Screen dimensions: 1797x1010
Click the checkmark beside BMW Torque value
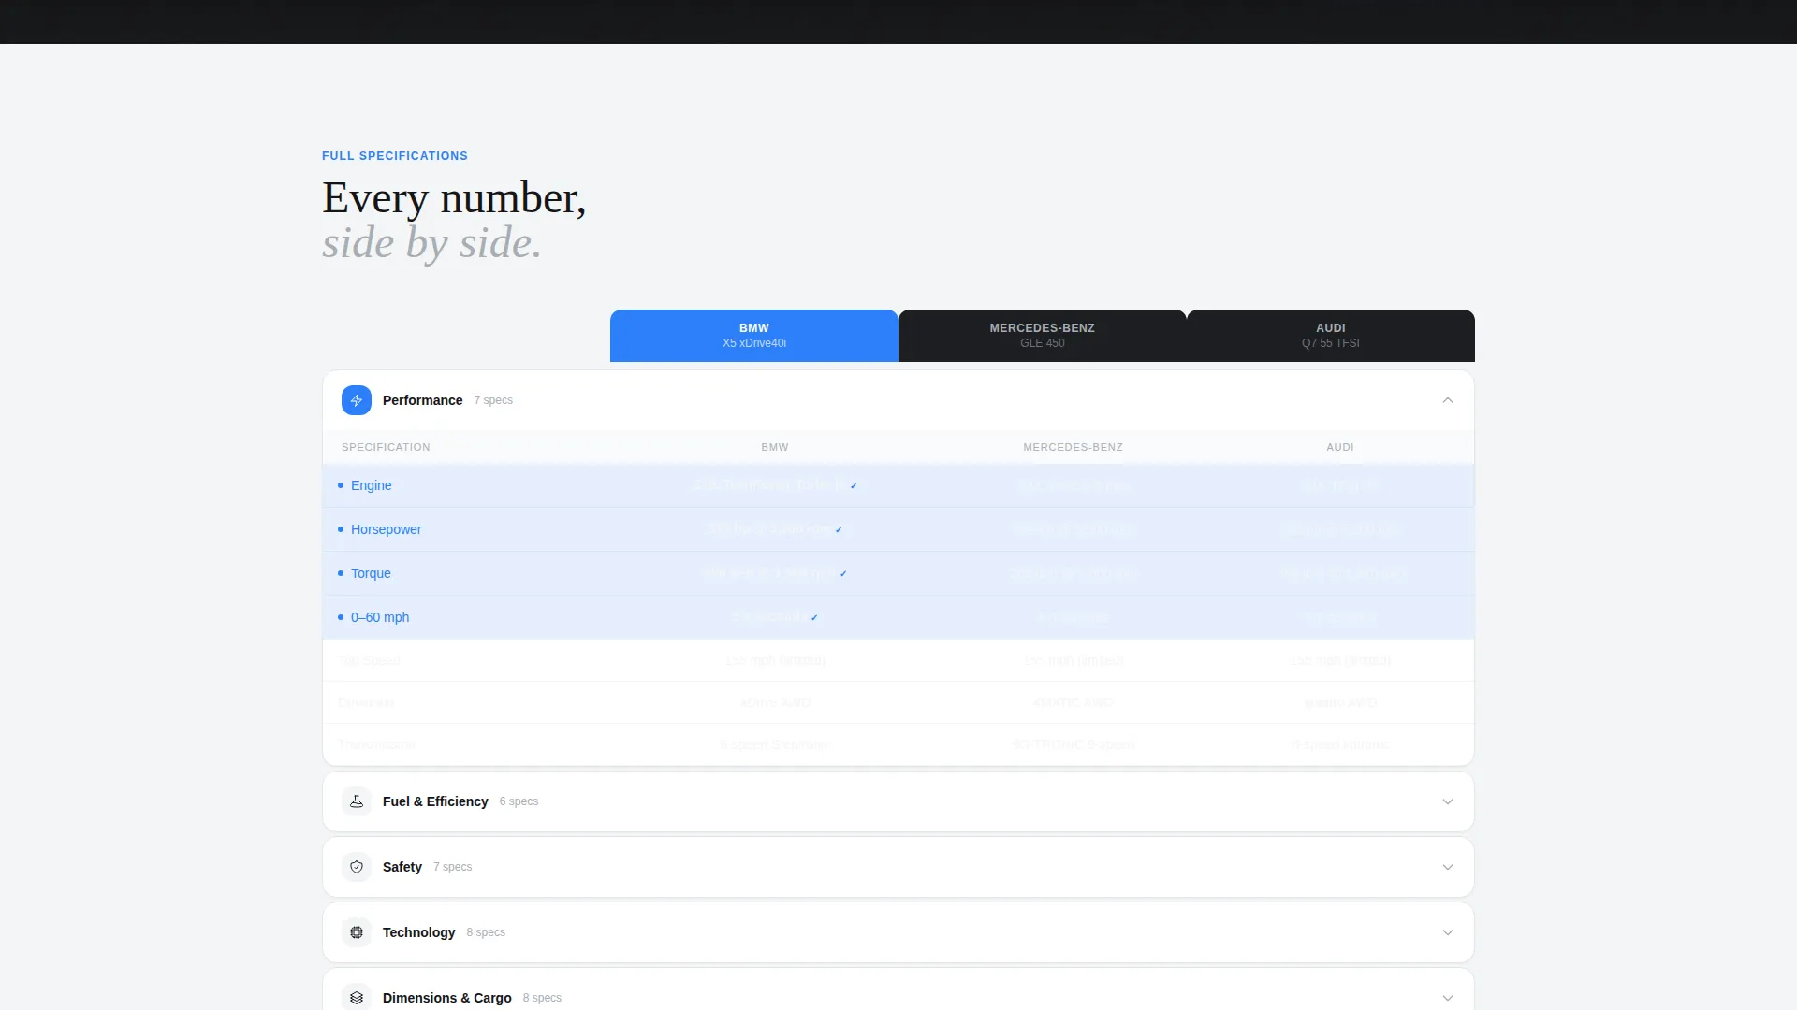[843, 573]
